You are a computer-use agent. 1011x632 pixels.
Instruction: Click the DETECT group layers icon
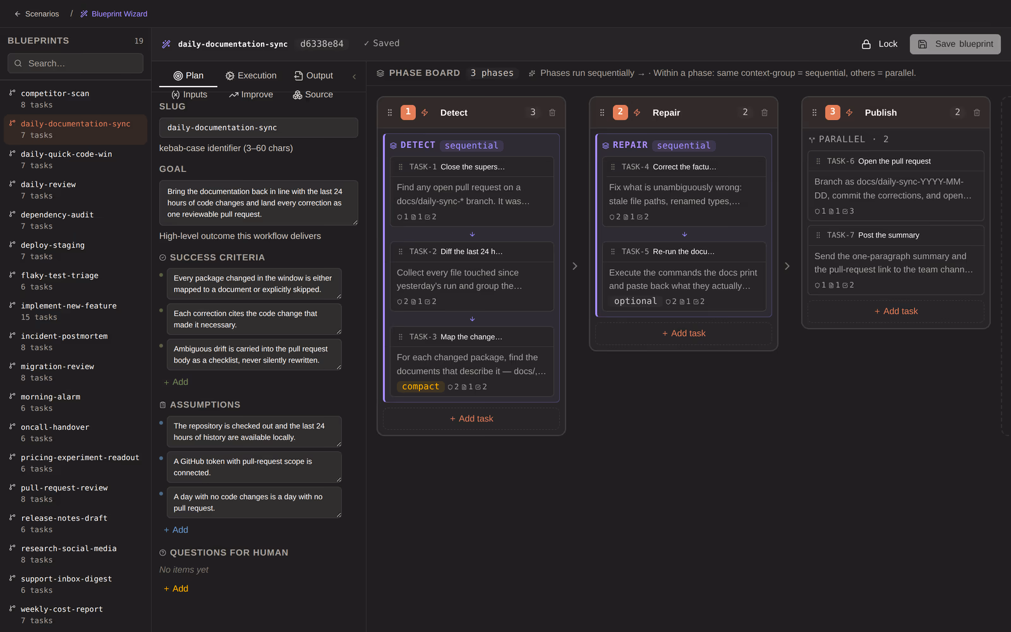394,145
